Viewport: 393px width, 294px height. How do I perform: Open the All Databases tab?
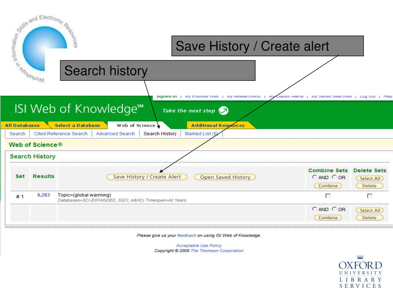pyautogui.click(x=22, y=125)
